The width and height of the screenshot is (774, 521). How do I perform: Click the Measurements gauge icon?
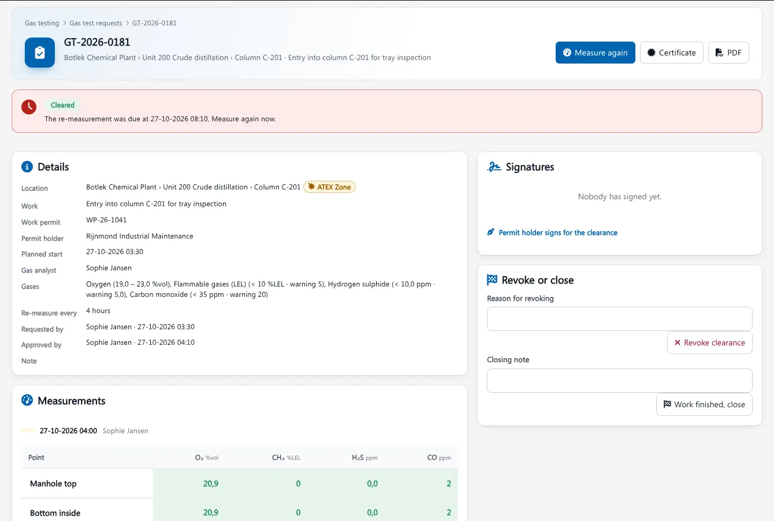pyautogui.click(x=27, y=400)
